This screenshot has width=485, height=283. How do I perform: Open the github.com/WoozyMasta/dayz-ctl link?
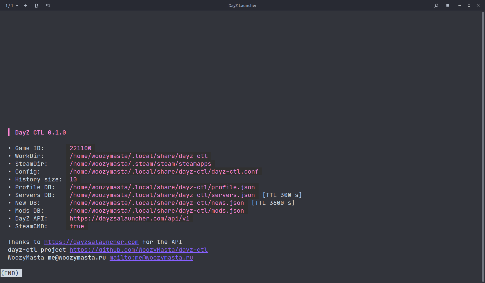139,250
